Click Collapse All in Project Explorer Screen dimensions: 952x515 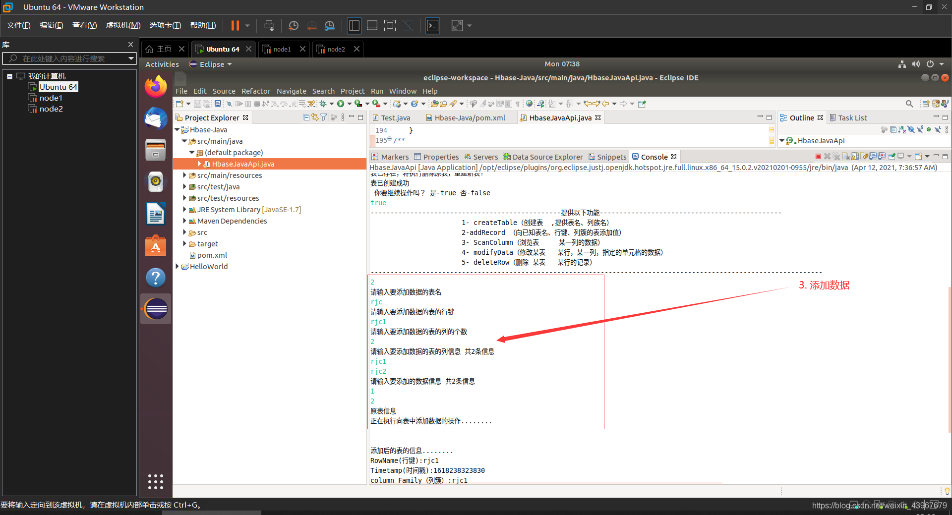306,117
